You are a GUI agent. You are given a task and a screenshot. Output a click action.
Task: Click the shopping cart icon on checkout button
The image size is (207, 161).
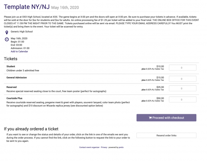[150, 118]
